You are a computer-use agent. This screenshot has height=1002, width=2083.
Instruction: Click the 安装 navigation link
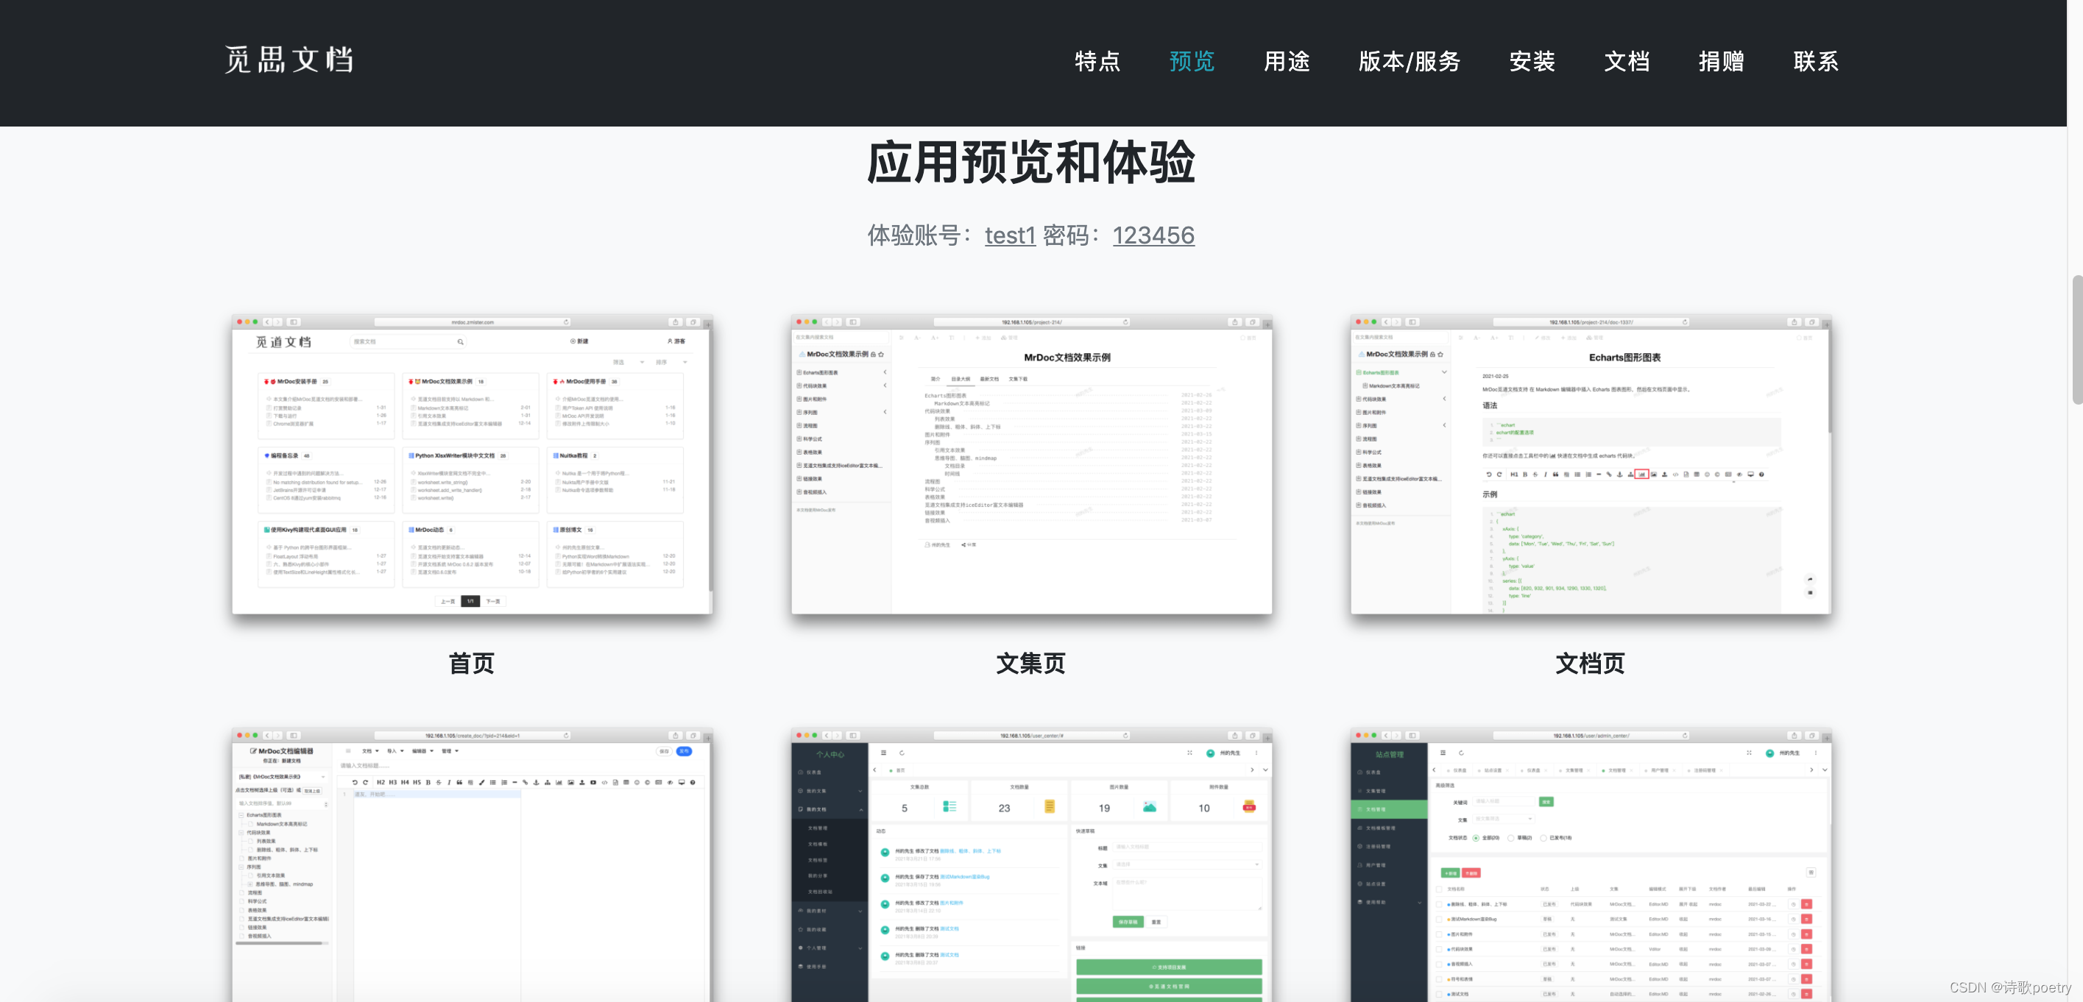click(1532, 61)
